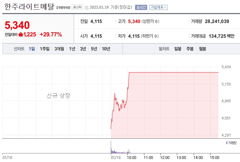Click the 코스닥 market badge
Screen dimensions: 240x162
point(77,7)
